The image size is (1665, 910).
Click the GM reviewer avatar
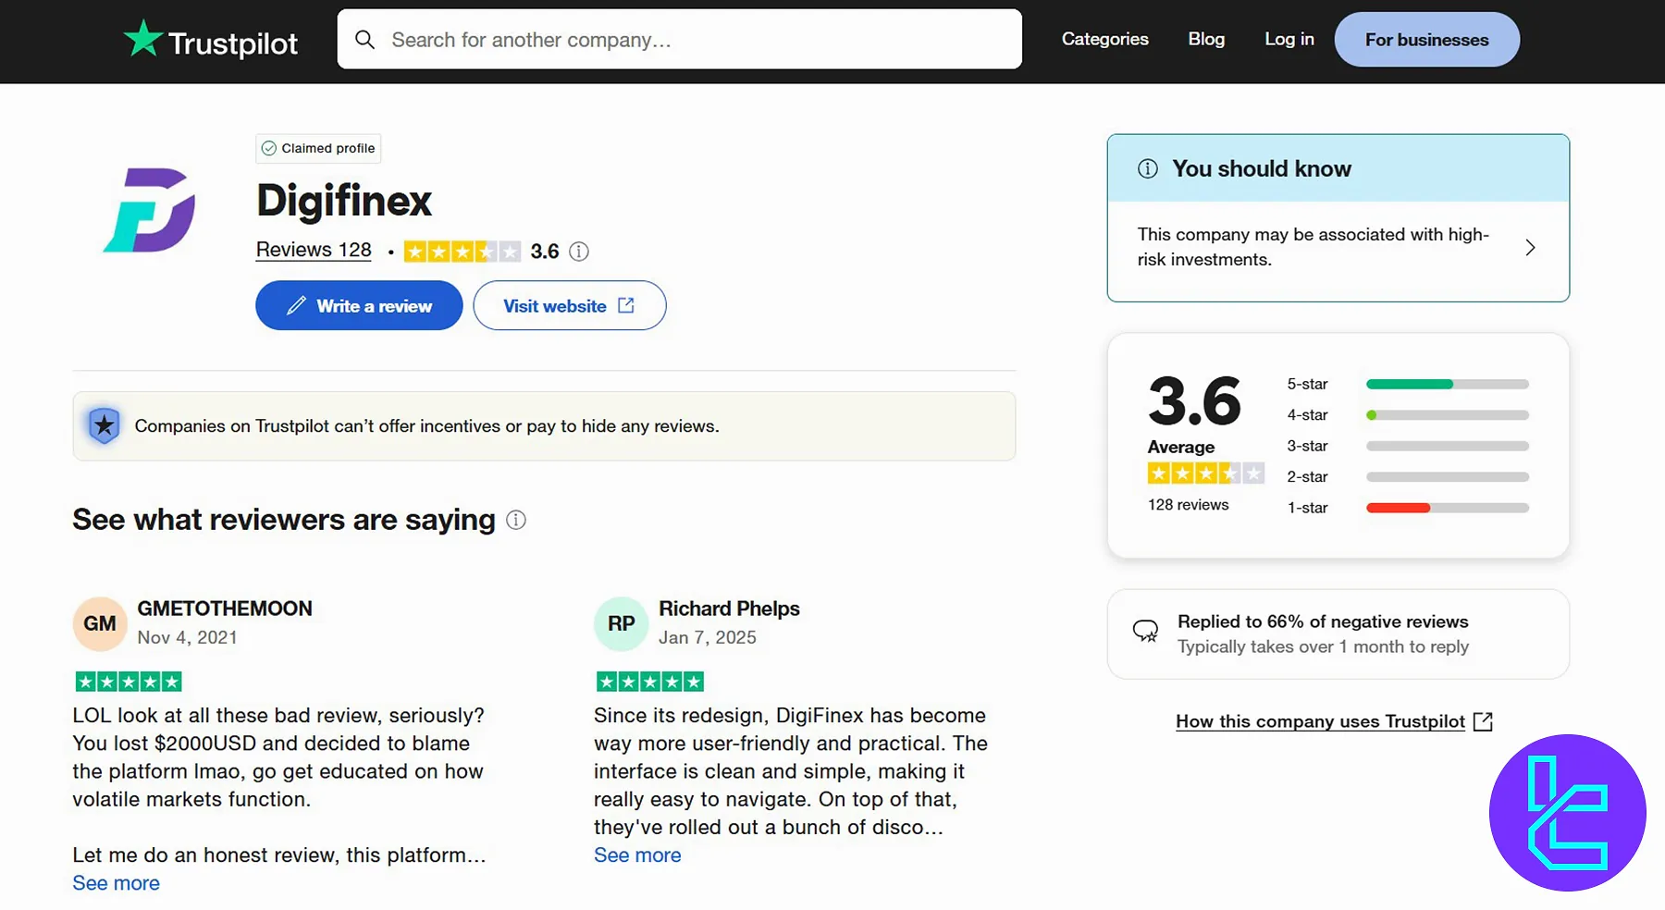pyautogui.click(x=100, y=623)
